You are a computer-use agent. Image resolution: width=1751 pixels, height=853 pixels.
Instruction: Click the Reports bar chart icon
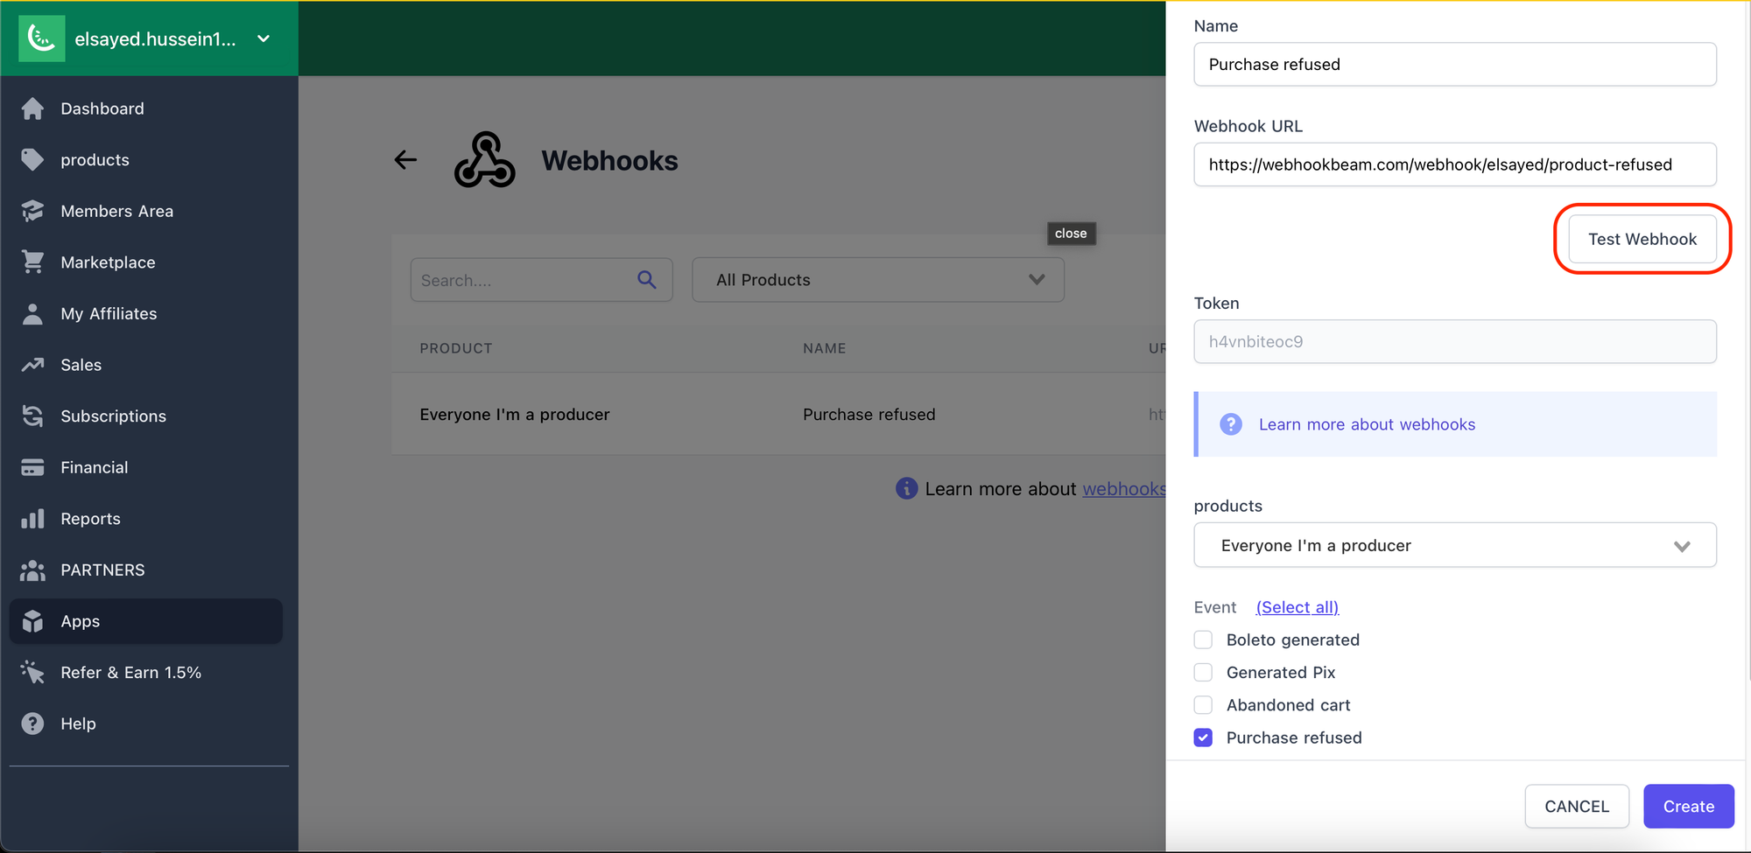(x=32, y=519)
